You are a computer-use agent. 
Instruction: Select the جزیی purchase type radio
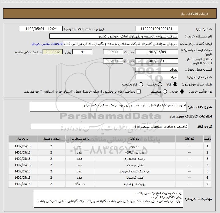182,91
